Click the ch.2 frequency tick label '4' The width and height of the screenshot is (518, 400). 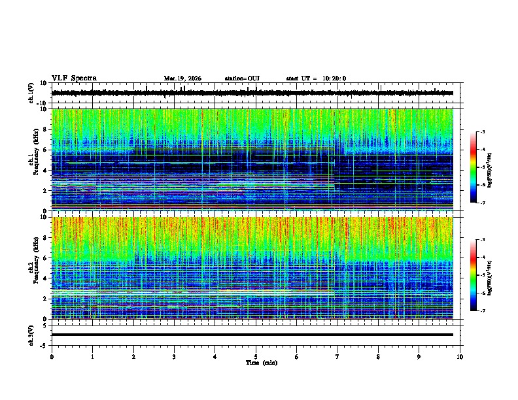pos(45,278)
